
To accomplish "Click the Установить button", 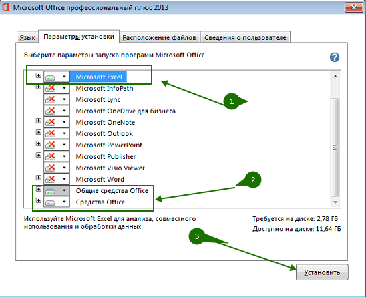I will [x=322, y=272].
